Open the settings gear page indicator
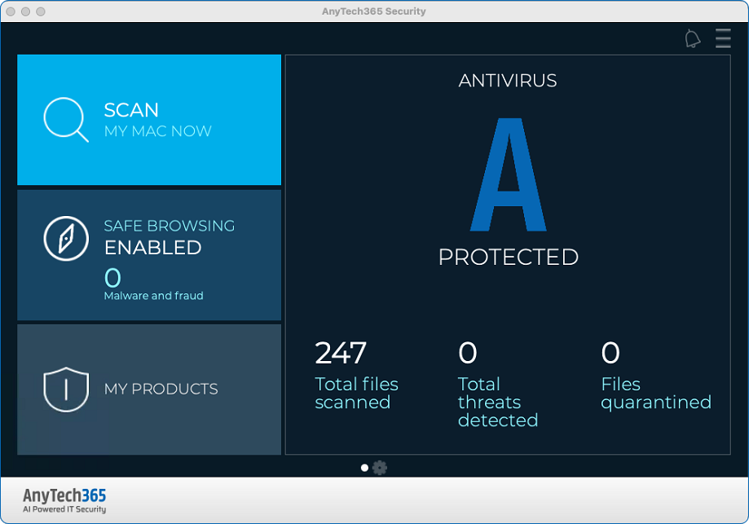 coord(380,468)
